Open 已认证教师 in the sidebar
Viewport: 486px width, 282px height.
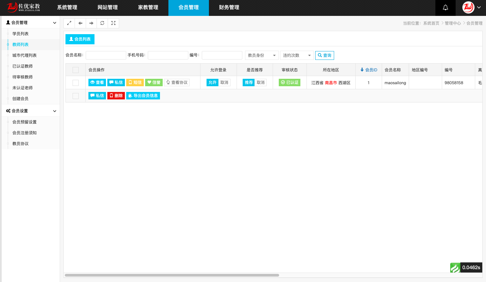pyautogui.click(x=23, y=66)
